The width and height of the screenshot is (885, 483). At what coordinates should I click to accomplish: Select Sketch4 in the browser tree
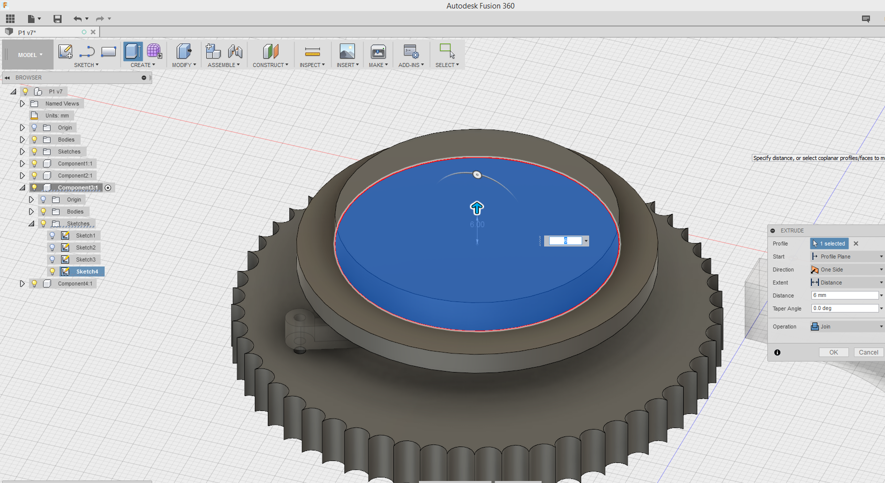(87, 271)
